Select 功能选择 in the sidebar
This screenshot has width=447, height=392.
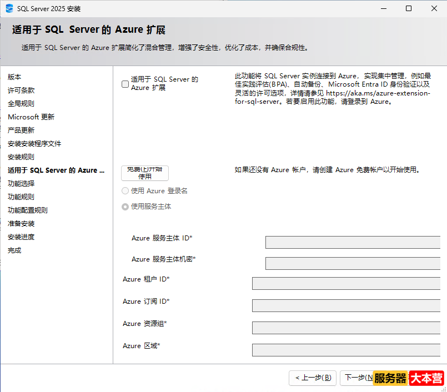point(21,183)
